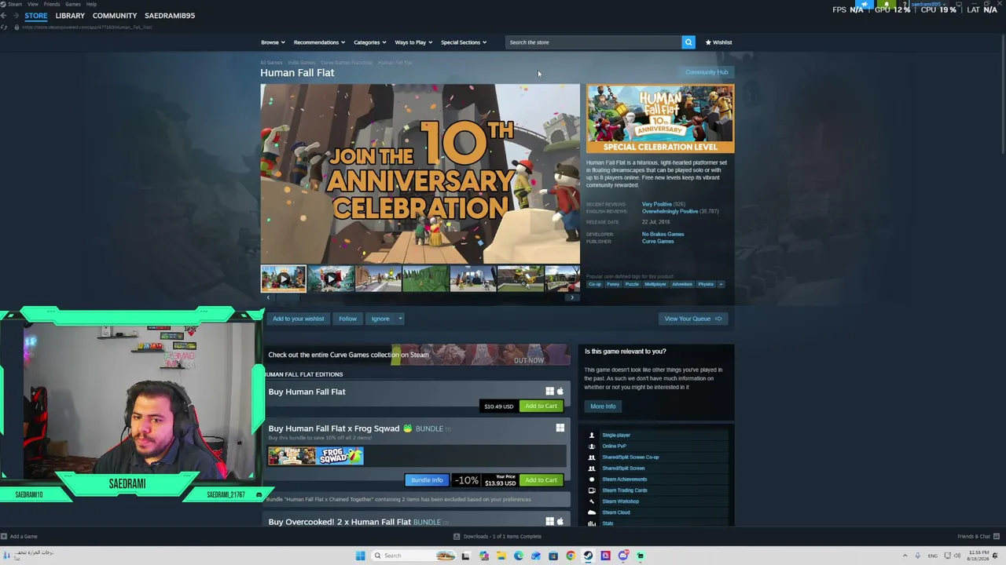Viewport: 1006px width, 565px height.
Task: Open the View menu
Action: [33, 4]
